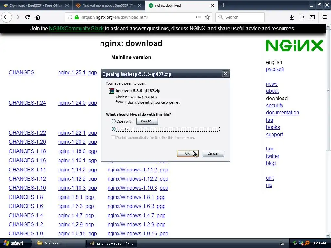Click the scrollbar up arrow
The width and height of the screenshot is (331, 248).
click(x=328, y=26)
